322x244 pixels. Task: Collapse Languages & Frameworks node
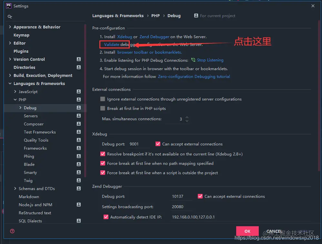10,83
